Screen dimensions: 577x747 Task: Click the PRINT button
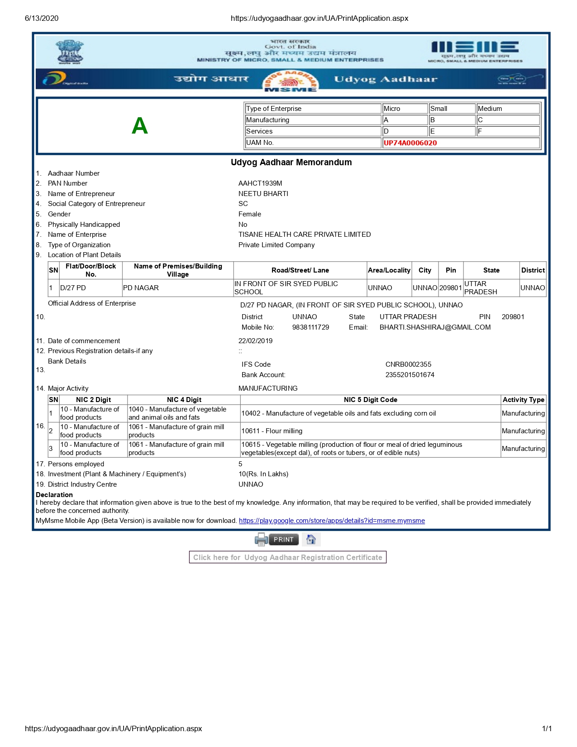click(x=283, y=539)
